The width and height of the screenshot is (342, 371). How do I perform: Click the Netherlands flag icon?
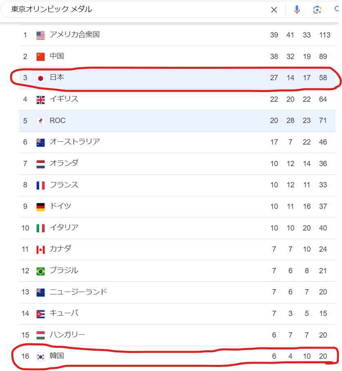pyautogui.click(x=40, y=164)
